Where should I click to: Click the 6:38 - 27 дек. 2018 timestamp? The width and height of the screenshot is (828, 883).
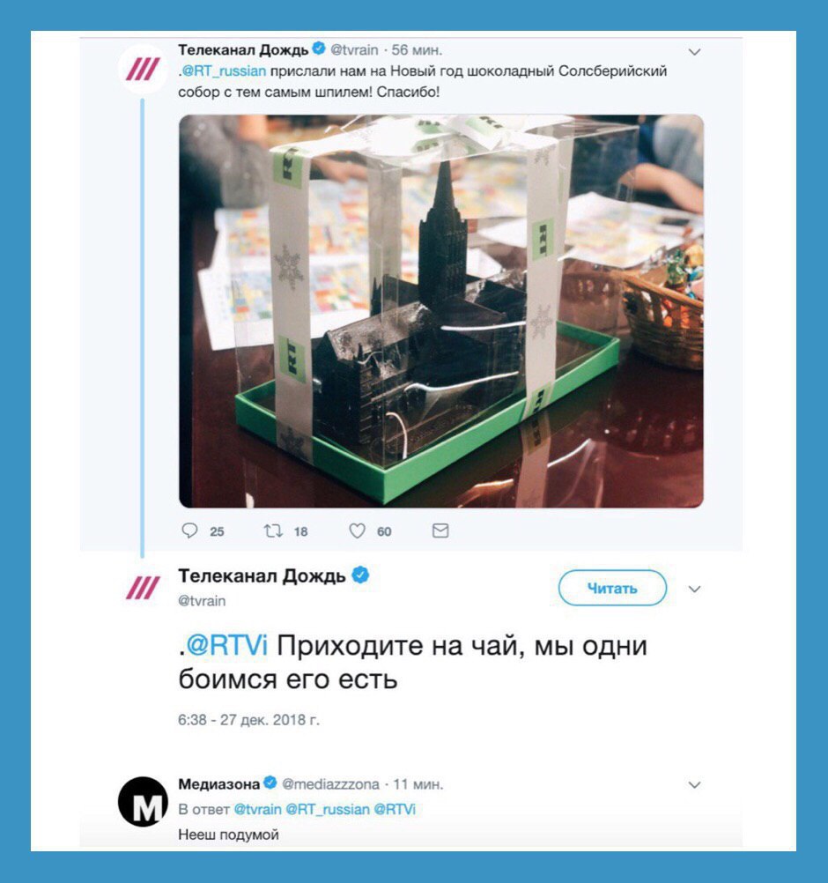248,720
